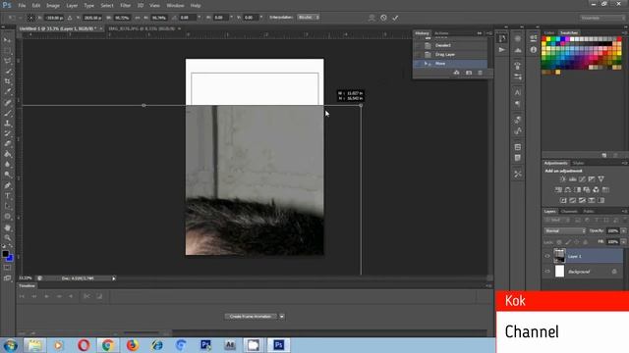Open the Opacity slider dropdown arrow
The width and height of the screenshot is (629, 353).
pos(623,231)
